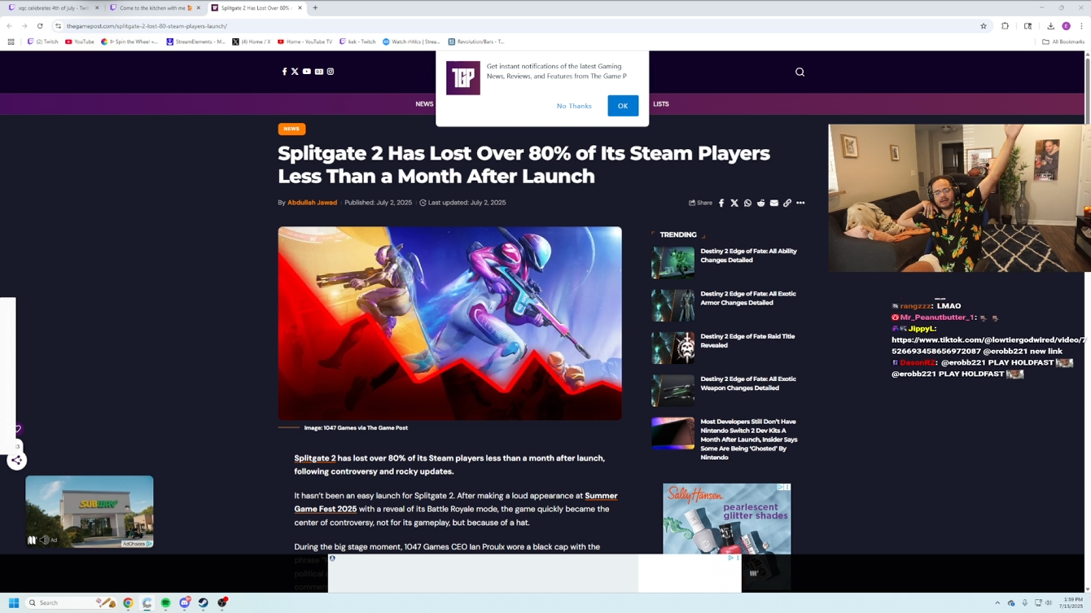Open the Revolution/Bars bookmark
Viewport: 1091px width, 613px height.
(476, 42)
